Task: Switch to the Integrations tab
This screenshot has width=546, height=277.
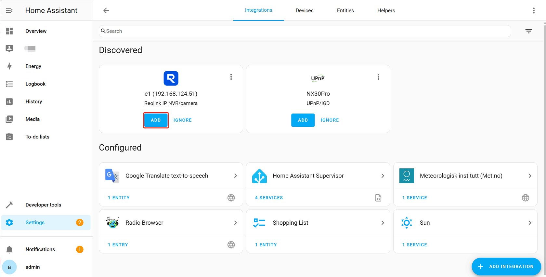Action: click(259, 10)
